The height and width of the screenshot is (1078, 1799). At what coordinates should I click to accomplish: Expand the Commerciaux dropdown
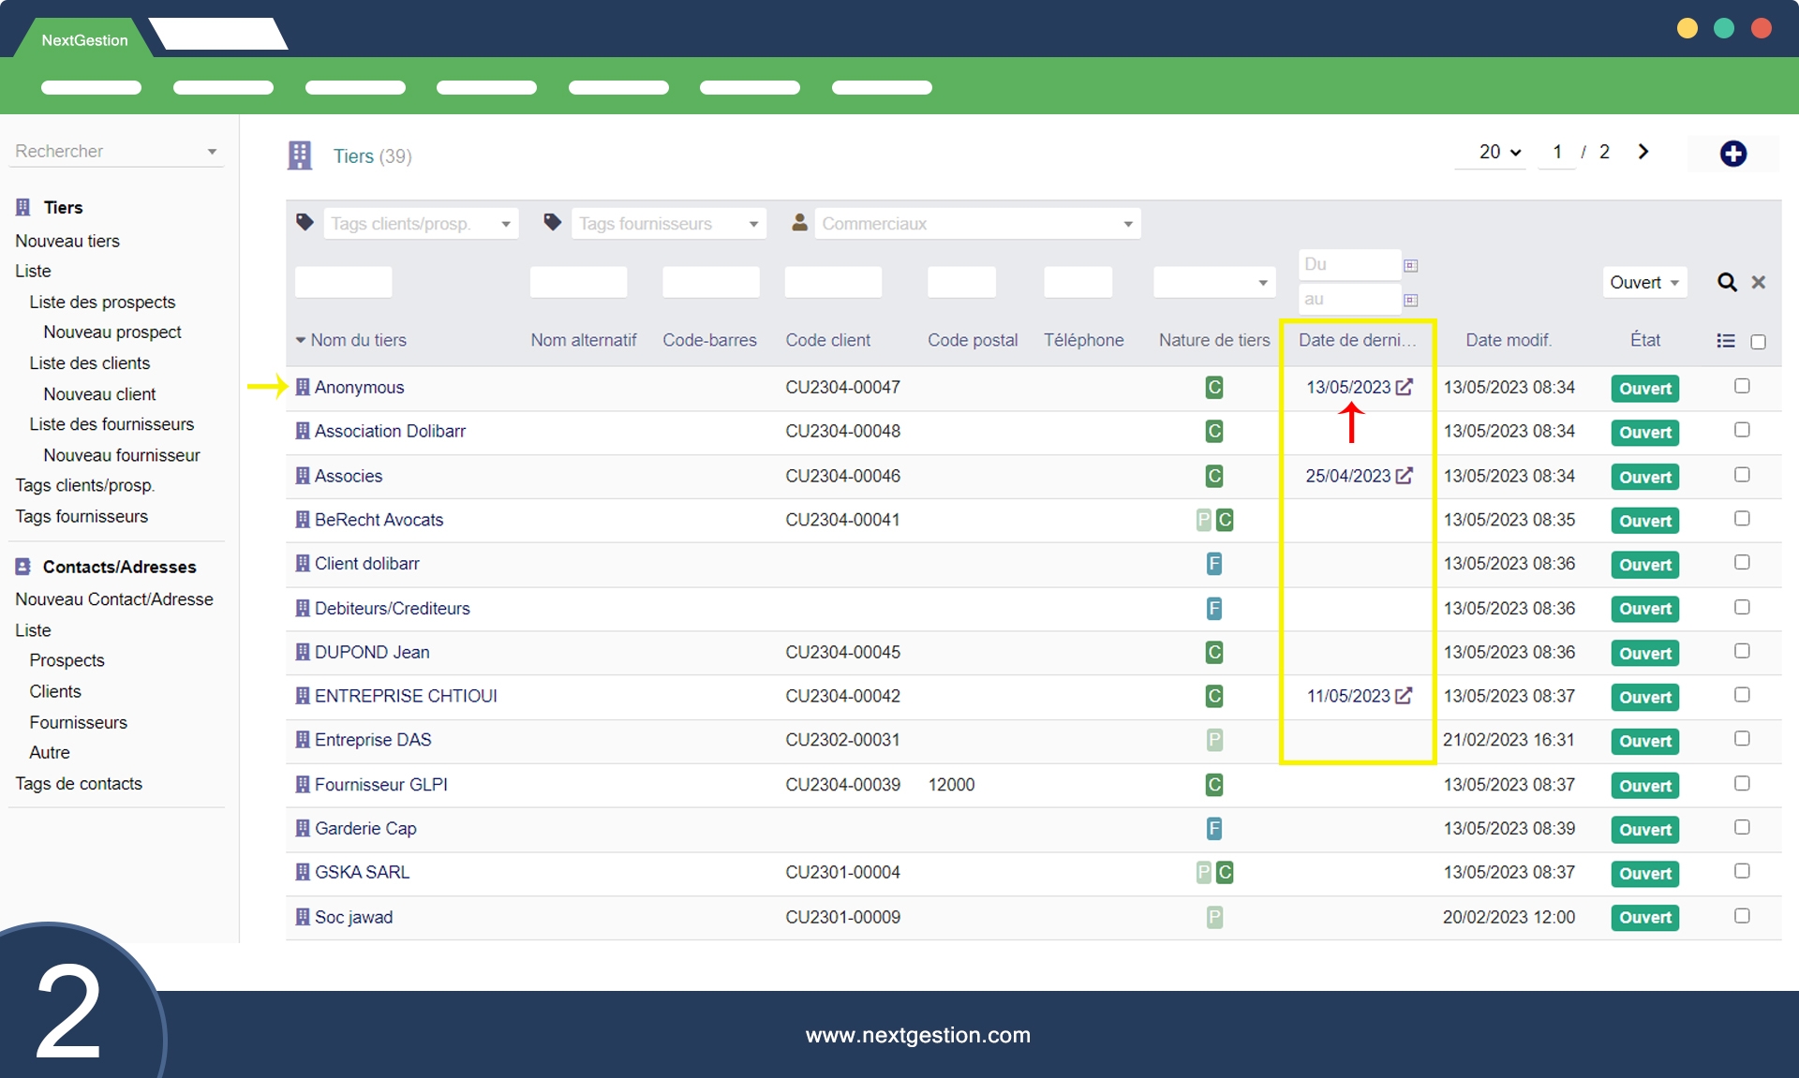(x=977, y=224)
